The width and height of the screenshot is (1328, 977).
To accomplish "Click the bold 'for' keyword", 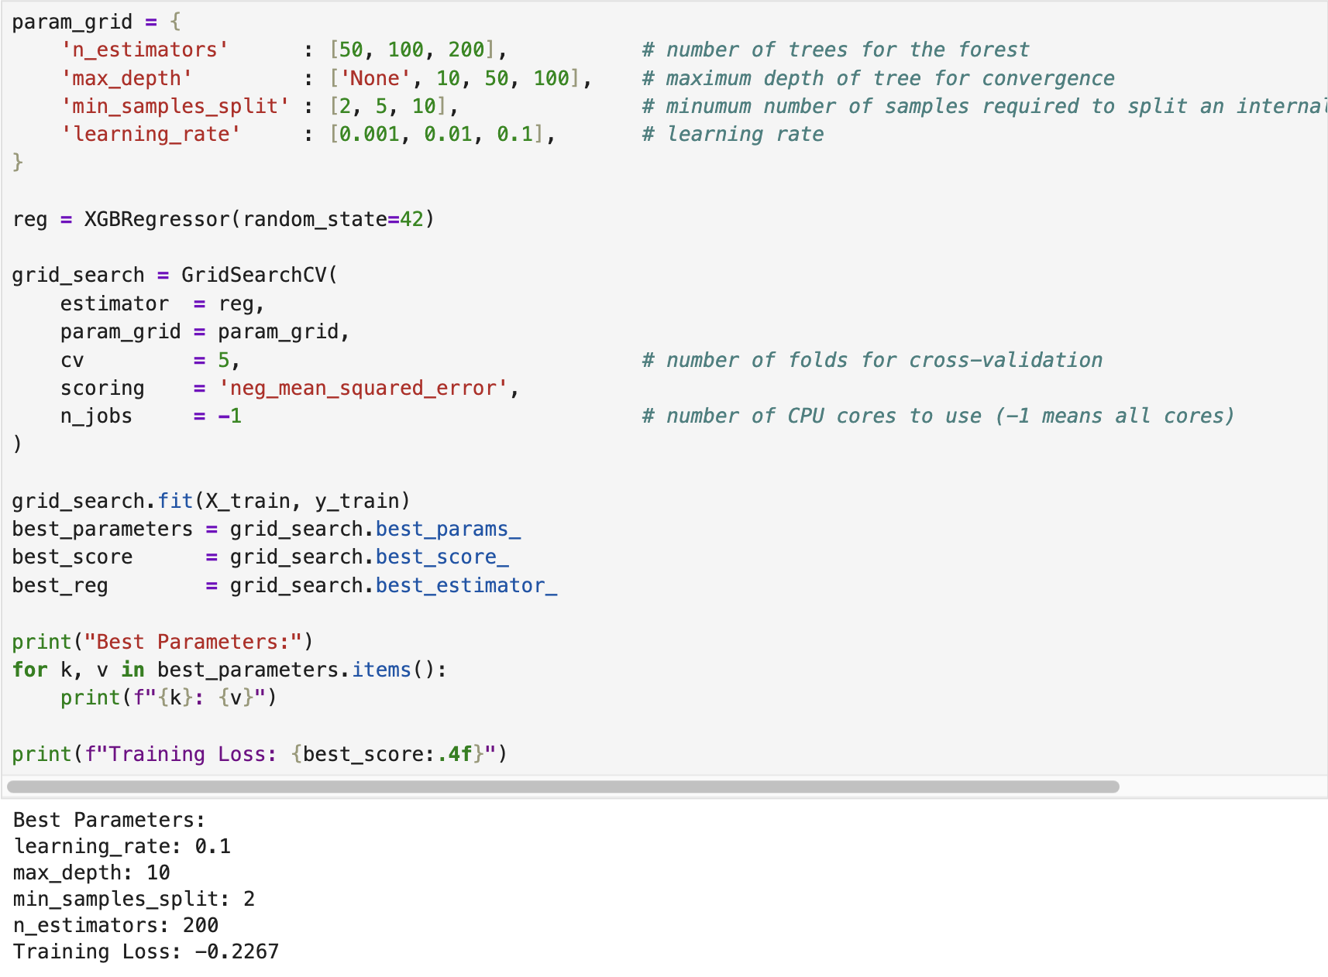I will pos(29,670).
